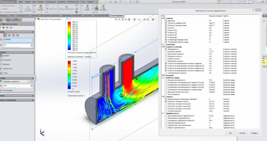The height and width of the screenshot is (141, 267).
Task: Expand the Геометрия parameter group
Action: point(162,45)
